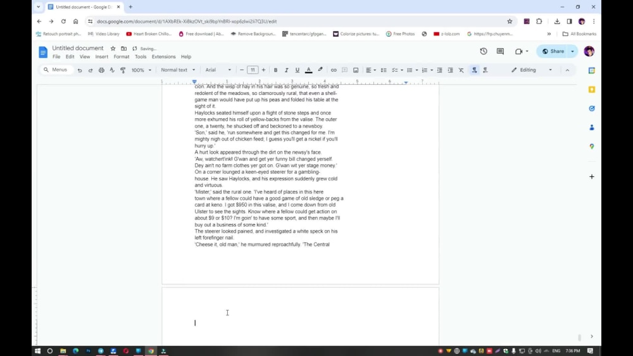Open the Editing mode dropdown

point(531,70)
